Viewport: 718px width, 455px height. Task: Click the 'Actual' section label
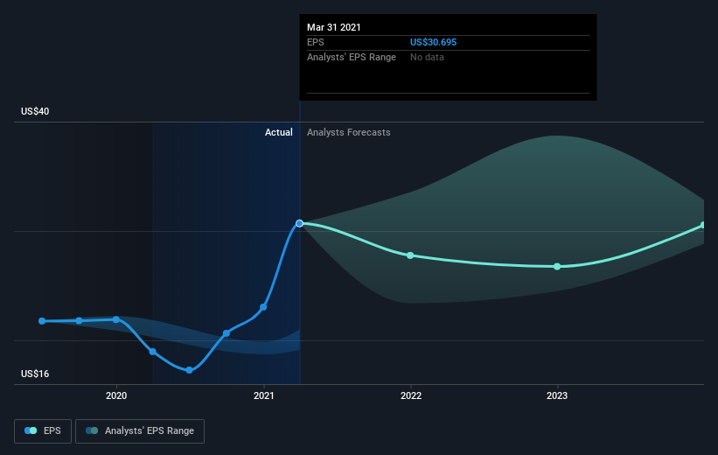tap(278, 132)
